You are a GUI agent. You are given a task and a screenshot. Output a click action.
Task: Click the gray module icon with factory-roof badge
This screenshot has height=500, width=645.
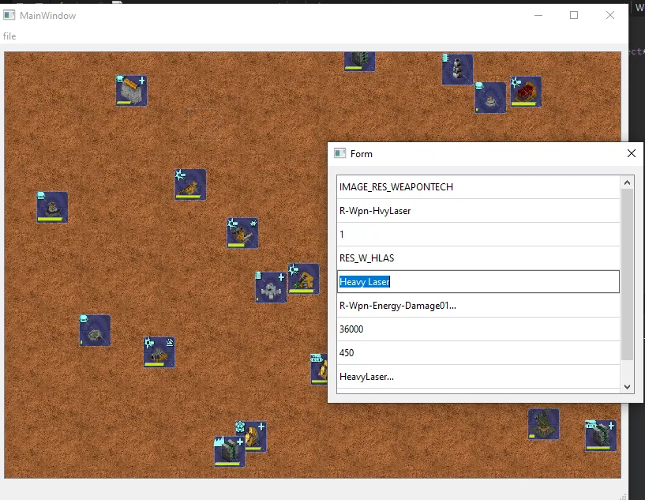[x=230, y=452]
